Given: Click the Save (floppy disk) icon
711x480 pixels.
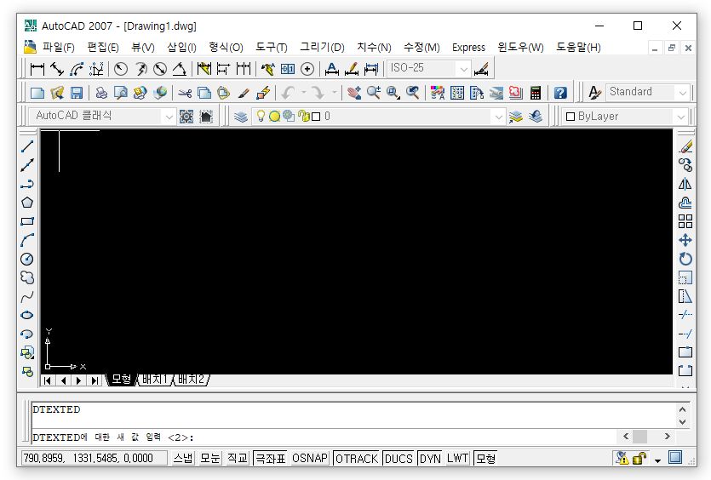Looking at the screenshot, I should click(x=76, y=93).
